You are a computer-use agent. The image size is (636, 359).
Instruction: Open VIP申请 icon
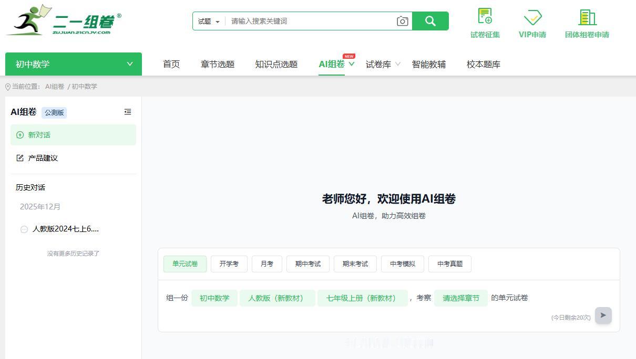532,17
